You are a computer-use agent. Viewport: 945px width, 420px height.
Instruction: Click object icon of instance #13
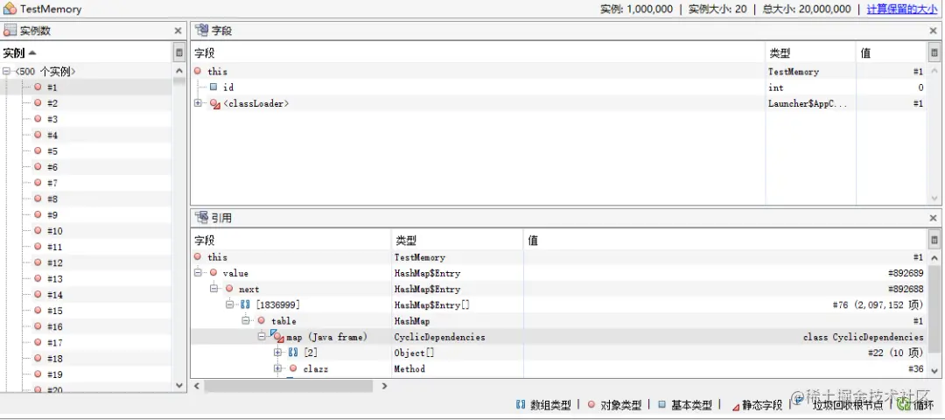click(x=38, y=278)
